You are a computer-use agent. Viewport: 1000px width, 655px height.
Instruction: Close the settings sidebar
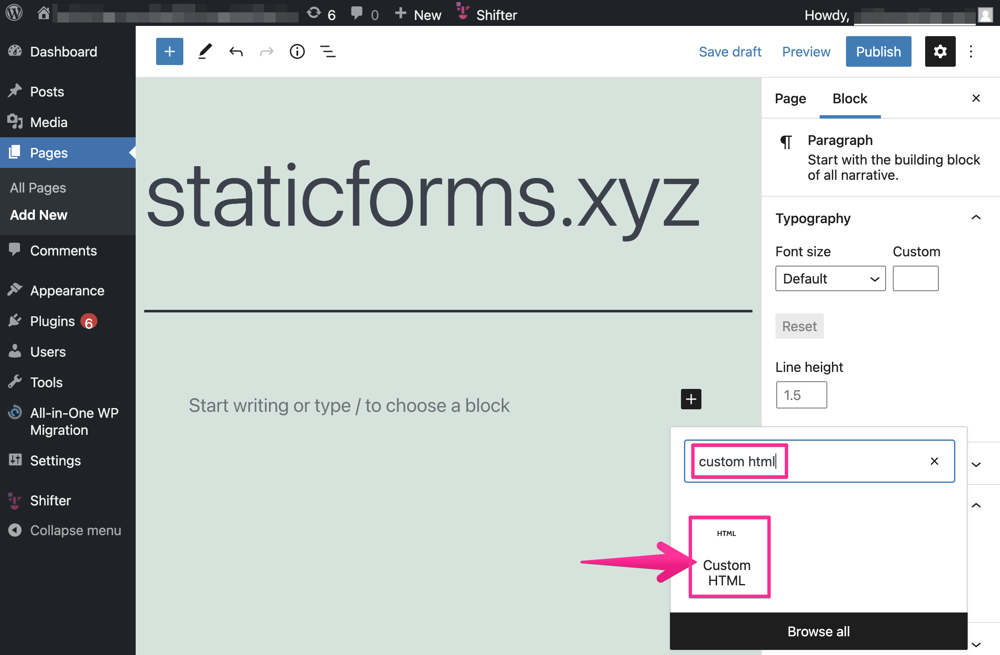click(976, 98)
